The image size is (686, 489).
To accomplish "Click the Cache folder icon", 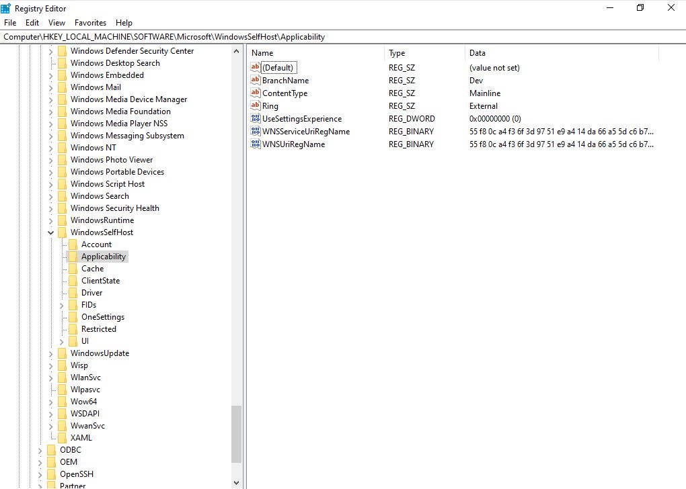I will 74,268.
